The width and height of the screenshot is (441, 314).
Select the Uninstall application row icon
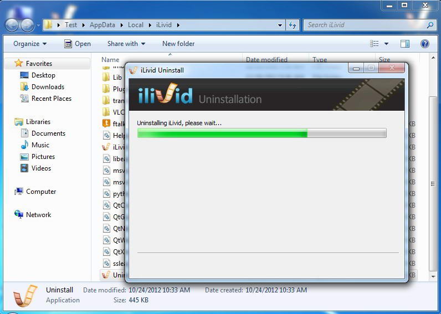pyautogui.click(x=106, y=275)
